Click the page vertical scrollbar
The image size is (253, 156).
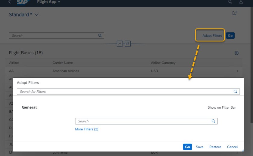click(251, 65)
